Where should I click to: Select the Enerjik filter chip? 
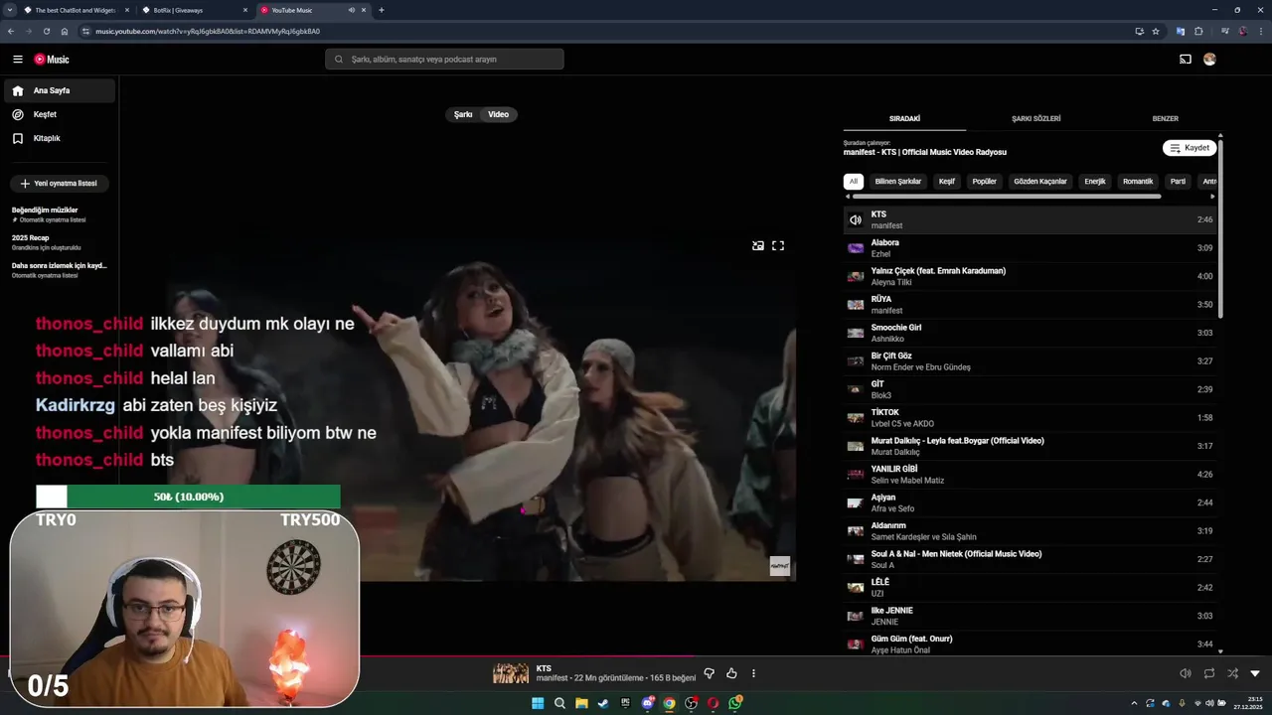[1095, 182]
